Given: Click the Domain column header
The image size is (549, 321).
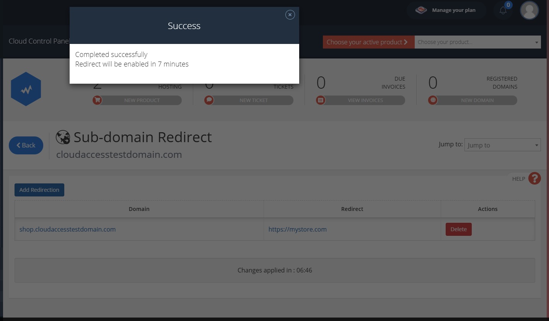Looking at the screenshot, I should coord(139,209).
